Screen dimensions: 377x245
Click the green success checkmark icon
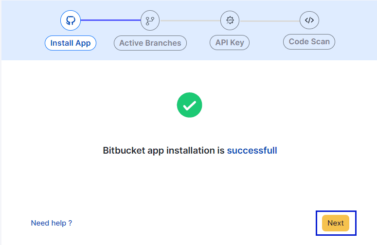(x=189, y=105)
